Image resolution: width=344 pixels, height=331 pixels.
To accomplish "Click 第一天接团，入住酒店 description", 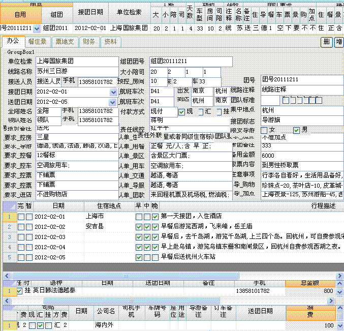I will (x=191, y=216).
